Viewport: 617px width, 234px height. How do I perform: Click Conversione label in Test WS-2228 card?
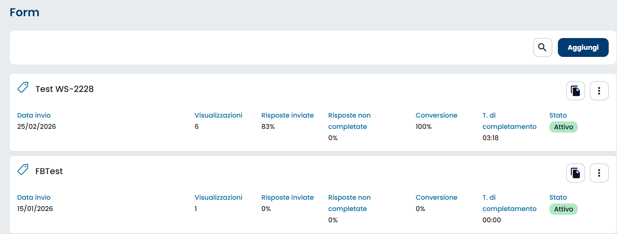[x=436, y=115]
